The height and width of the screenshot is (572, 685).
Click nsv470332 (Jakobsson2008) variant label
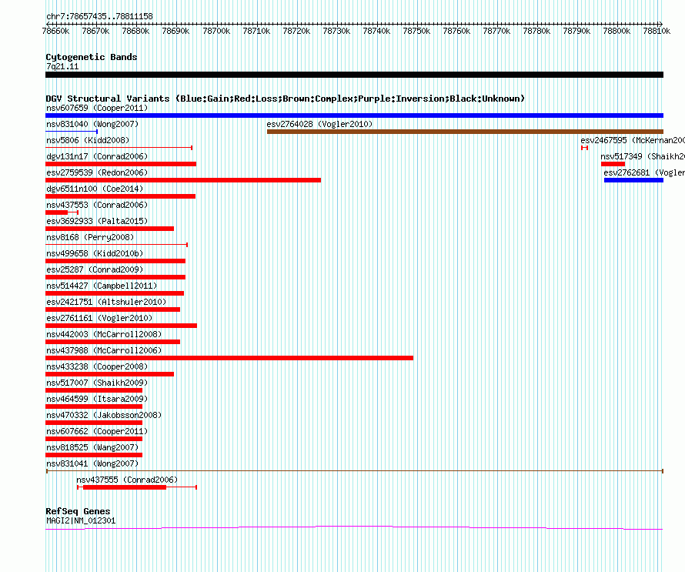pos(104,415)
